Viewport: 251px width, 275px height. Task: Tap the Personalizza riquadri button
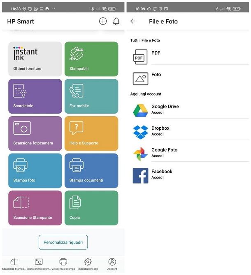pos(63,242)
